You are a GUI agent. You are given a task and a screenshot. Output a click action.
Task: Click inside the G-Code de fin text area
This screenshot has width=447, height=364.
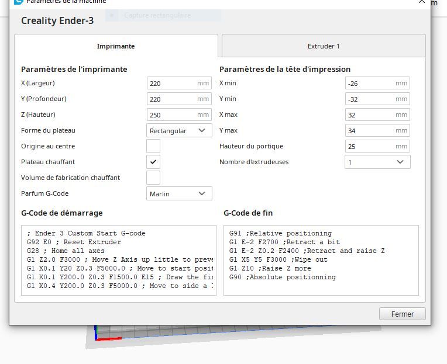point(321,260)
